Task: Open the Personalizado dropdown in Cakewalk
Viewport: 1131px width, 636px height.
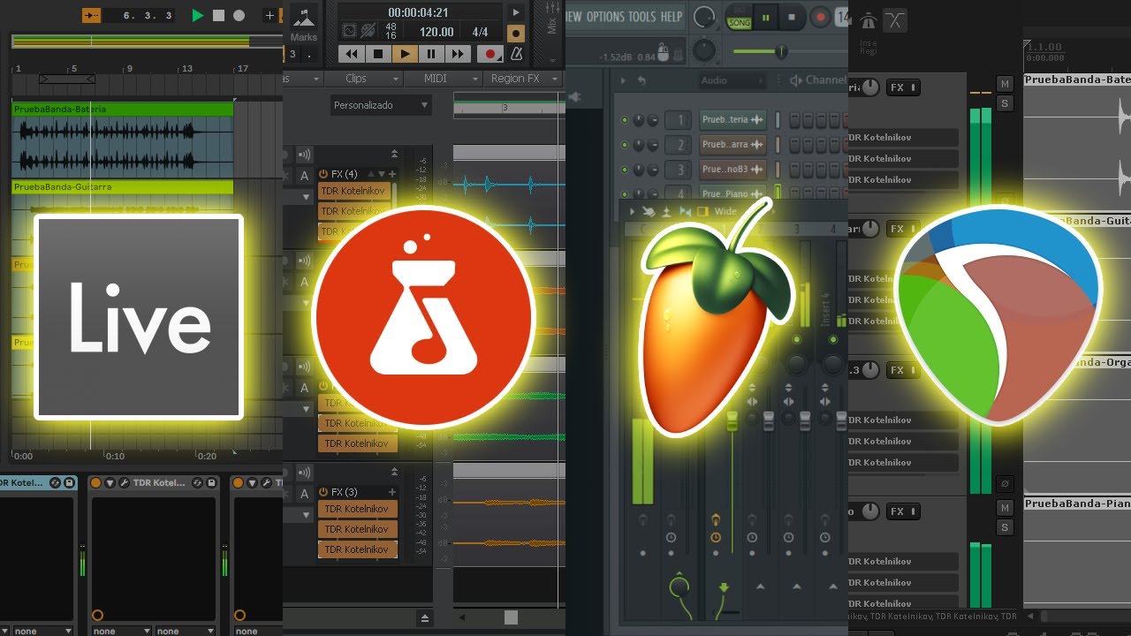Action: click(382, 105)
